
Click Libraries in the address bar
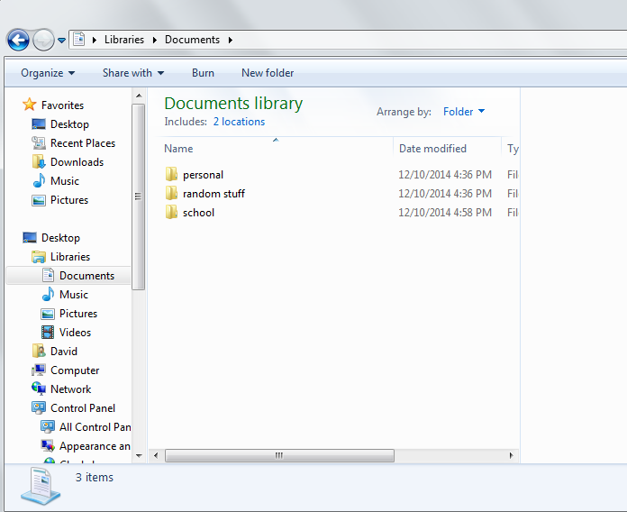pyautogui.click(x=124, y=40)
